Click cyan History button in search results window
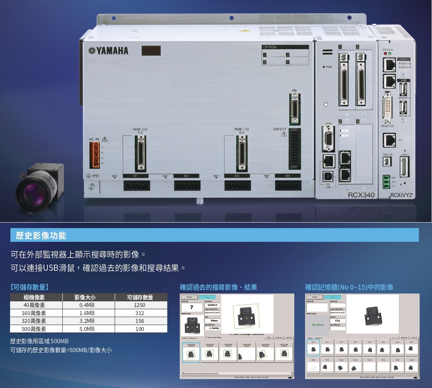This screenshot has height=388, width=432. pos(208,297)
